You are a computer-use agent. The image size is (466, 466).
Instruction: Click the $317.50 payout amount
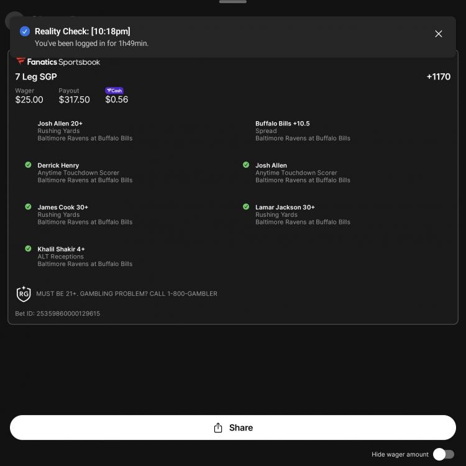[x=74, y=99]
